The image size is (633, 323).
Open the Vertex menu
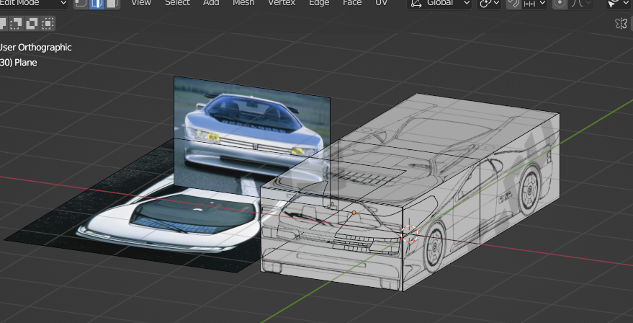click(x=282, y=3)
